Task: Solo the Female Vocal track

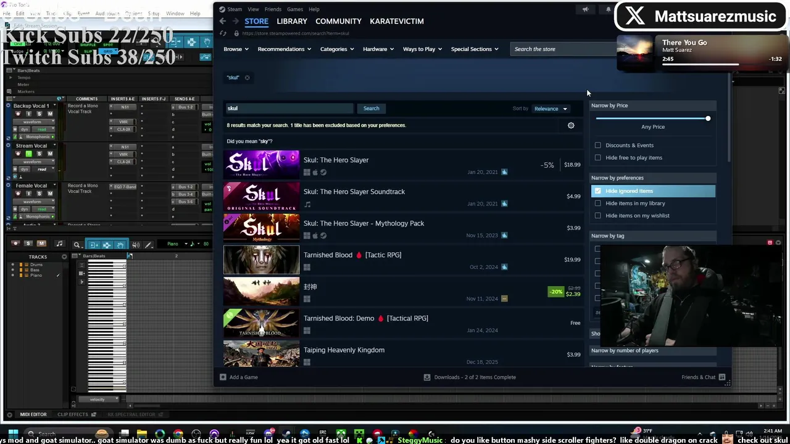Action: click(x=39, y=194)
